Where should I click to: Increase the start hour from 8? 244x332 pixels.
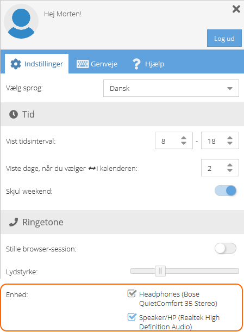(x=184, y=138)
